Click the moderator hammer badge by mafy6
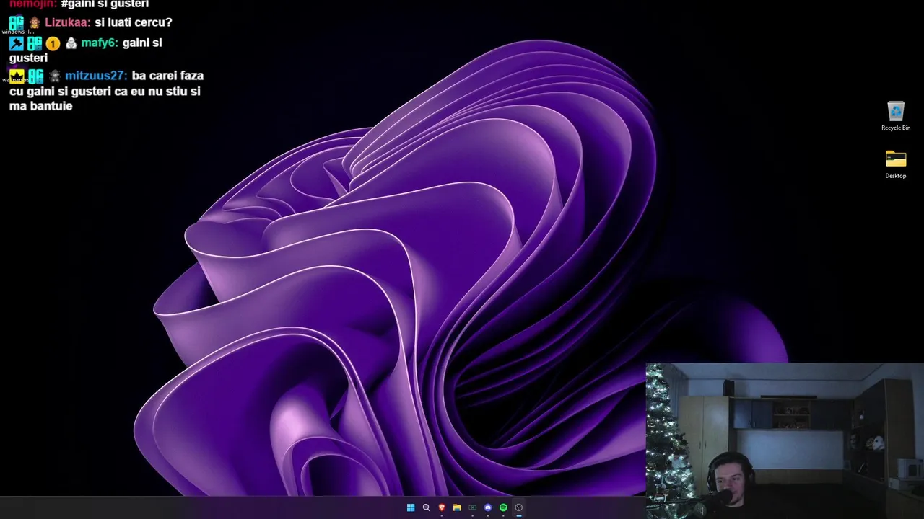The height and width of the screenshot is (519, 924). [x=16, y=43]
